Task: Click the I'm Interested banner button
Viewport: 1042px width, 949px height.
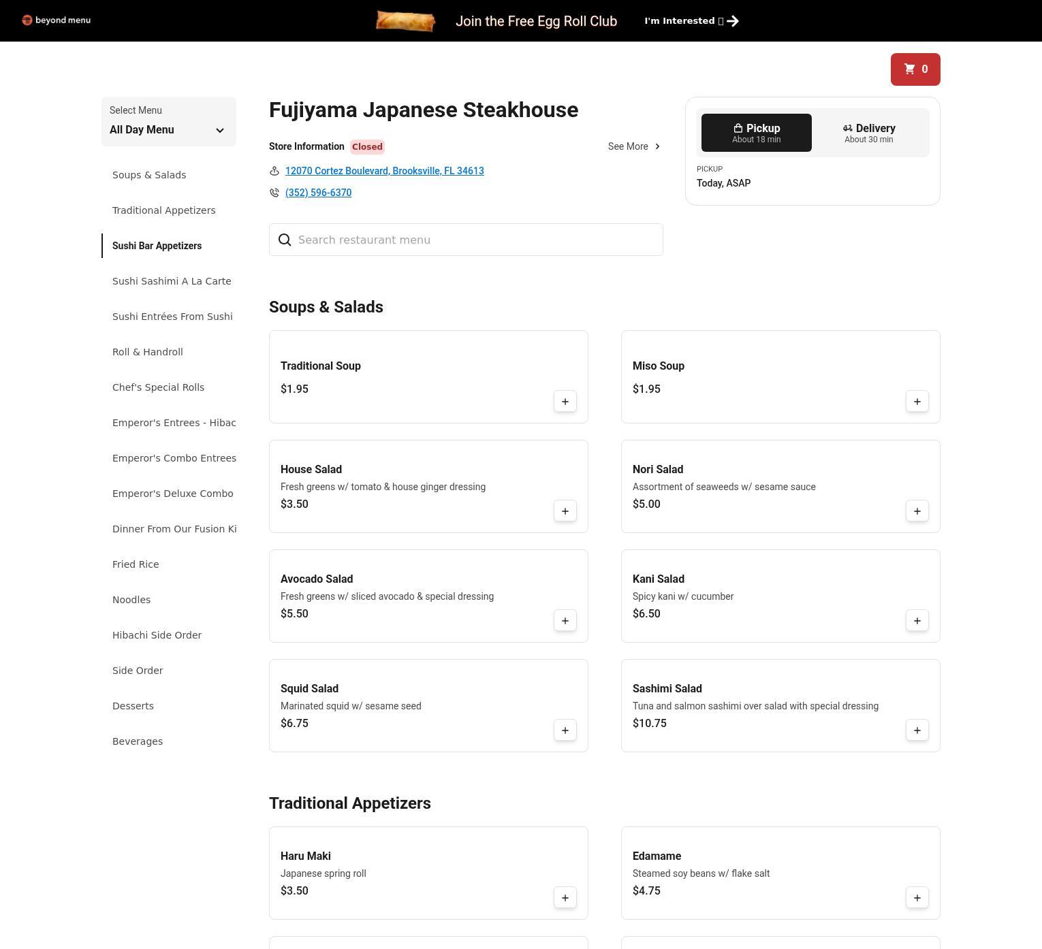Action: [x=692, y=21]
